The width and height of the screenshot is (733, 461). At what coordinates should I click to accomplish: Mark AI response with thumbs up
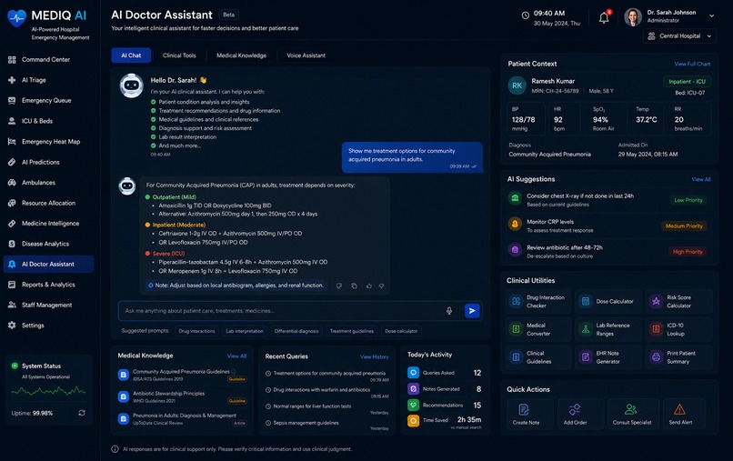tap(369, 286)
